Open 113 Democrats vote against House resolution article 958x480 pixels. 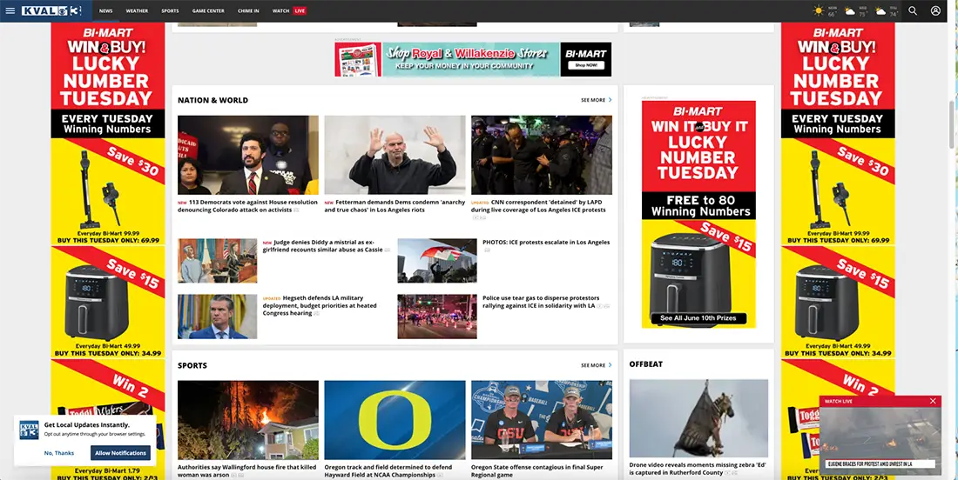pos(247,206)
